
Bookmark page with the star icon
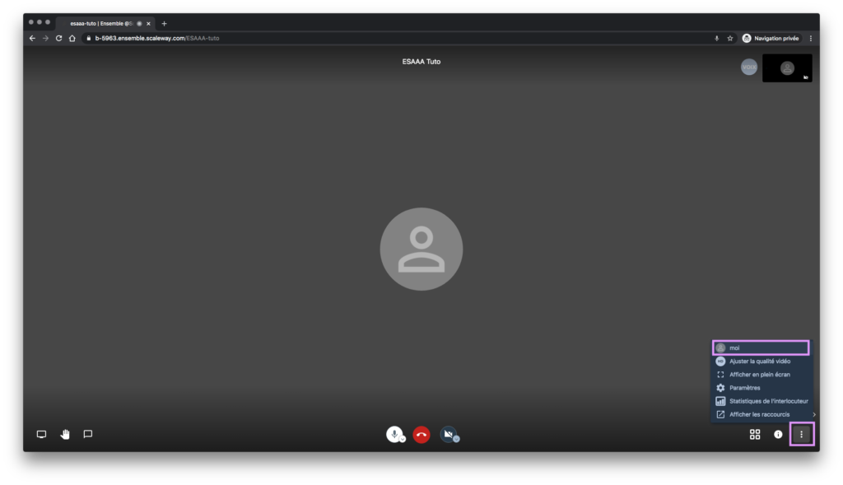[729, 38]
